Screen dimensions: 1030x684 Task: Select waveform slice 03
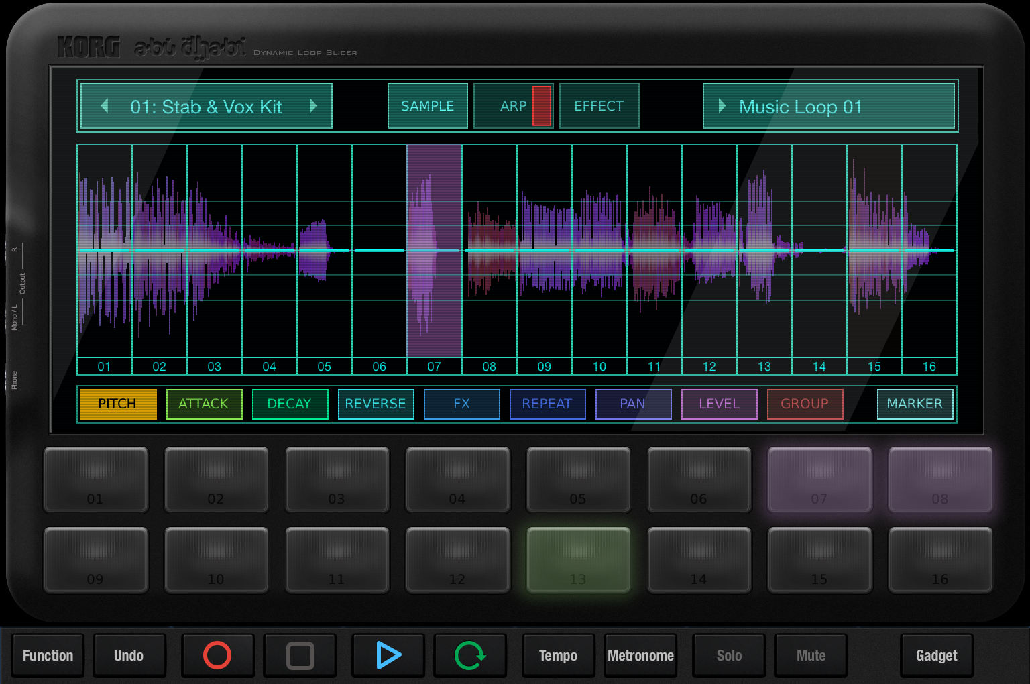pyautogui.click(x=215, y=259)
